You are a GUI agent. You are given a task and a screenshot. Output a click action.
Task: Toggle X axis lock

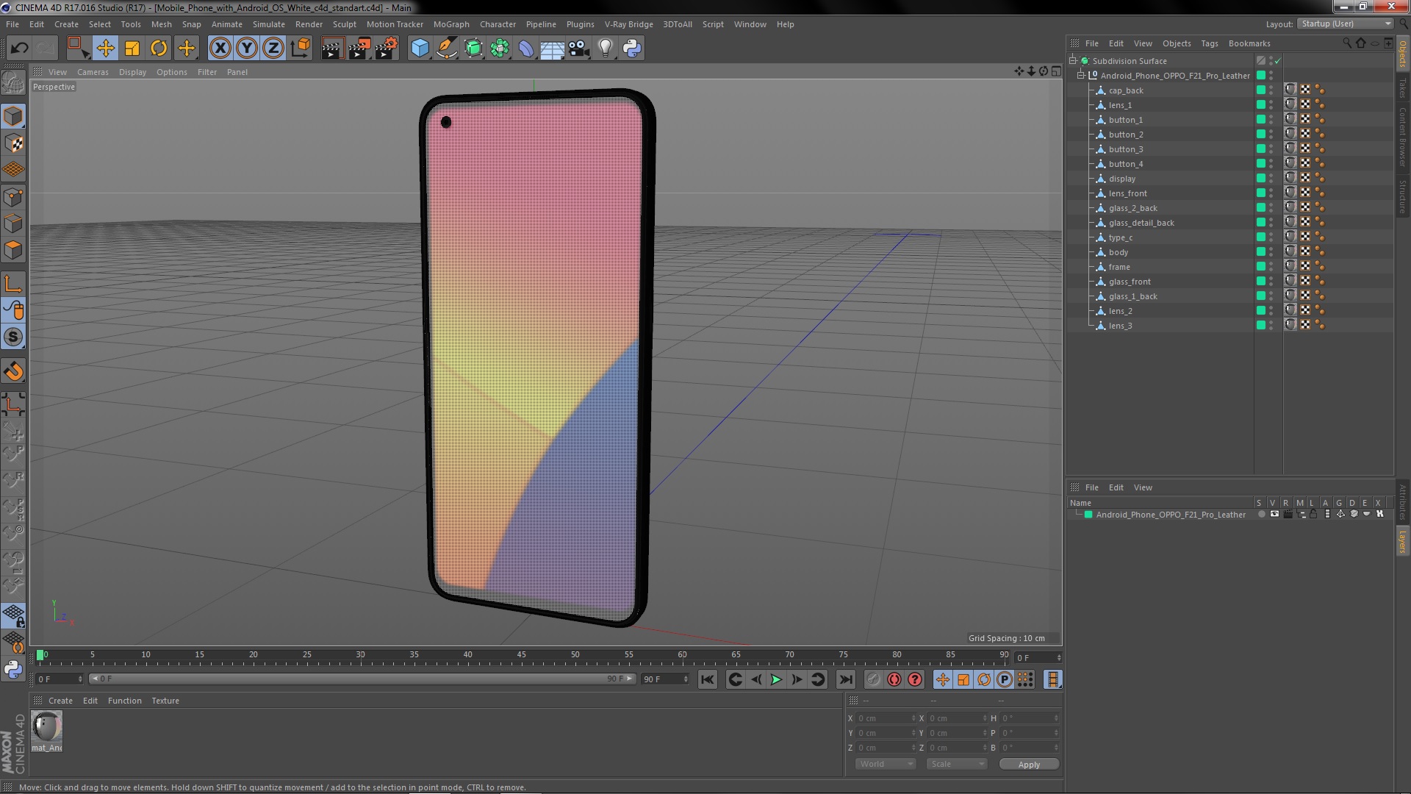(220, 49)
